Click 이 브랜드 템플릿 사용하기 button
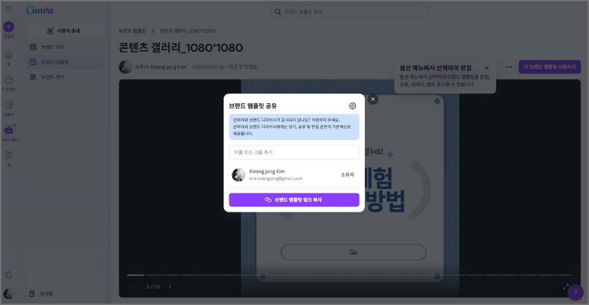This screenshot has height=305, width=589. (x=550, y=67)
